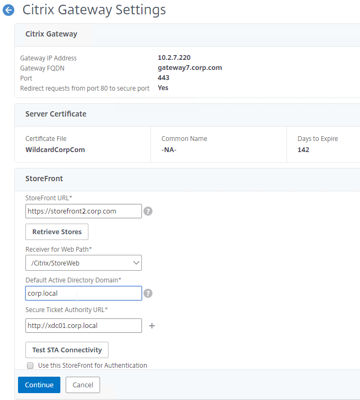Run Test STA Connectivity

pyautogui.click(x=67, y=350)
